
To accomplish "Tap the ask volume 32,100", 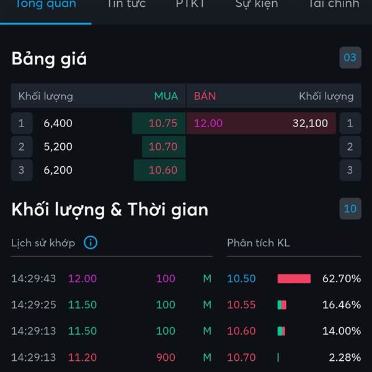I will click(x=310, y=123).
